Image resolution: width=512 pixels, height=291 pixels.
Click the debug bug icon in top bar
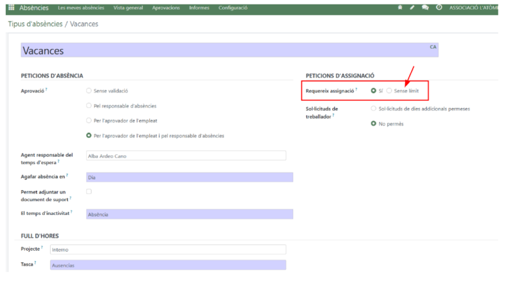400,8
